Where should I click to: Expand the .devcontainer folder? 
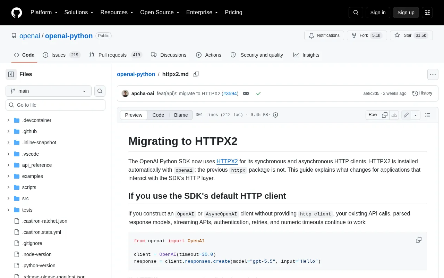click(8, 120)
